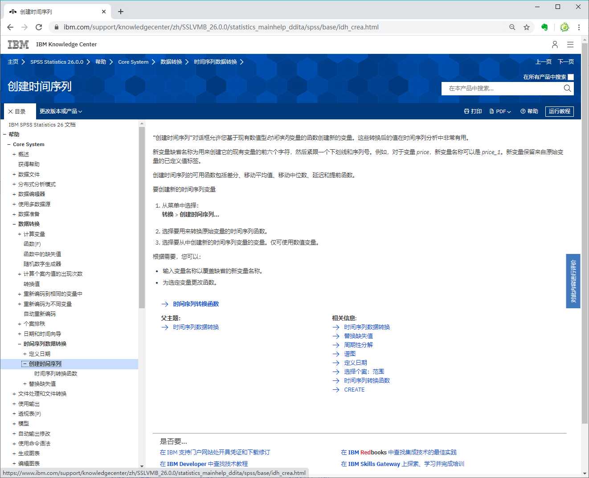
Task: Click the blue feedback tab on right edge
Action: coord(573,281)
